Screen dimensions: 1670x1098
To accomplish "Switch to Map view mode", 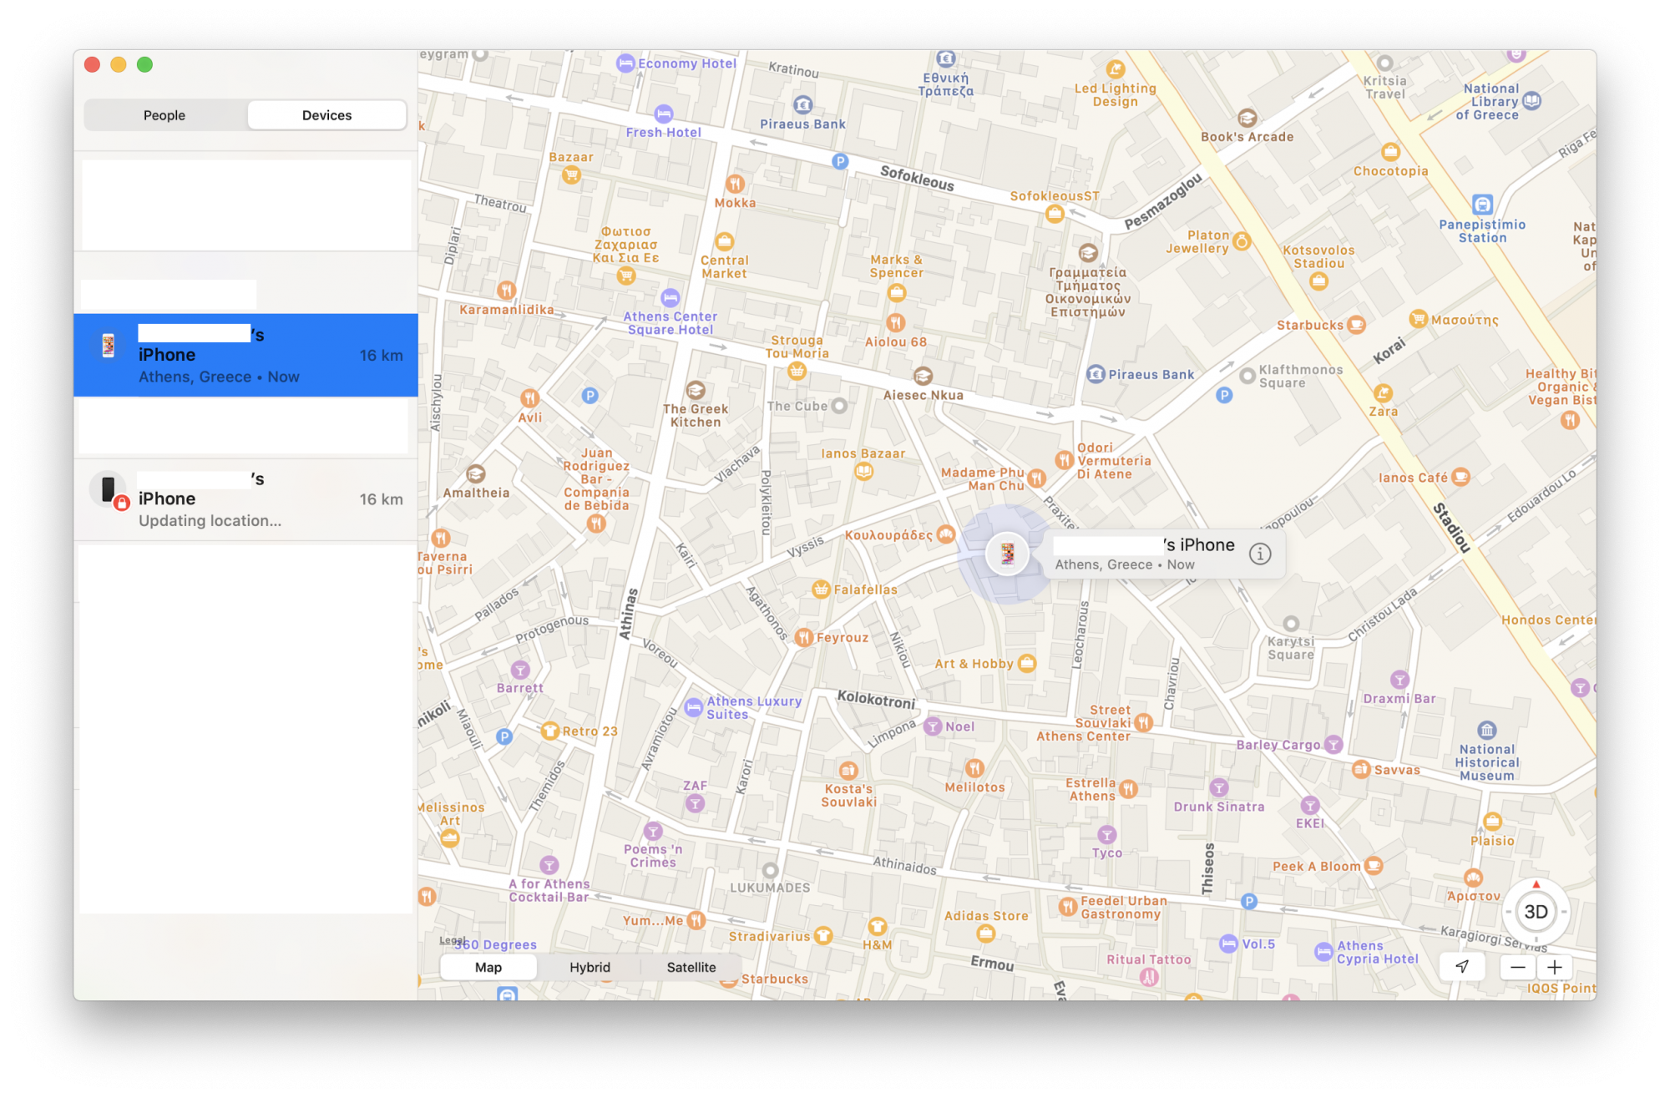I will coord(488,967).
